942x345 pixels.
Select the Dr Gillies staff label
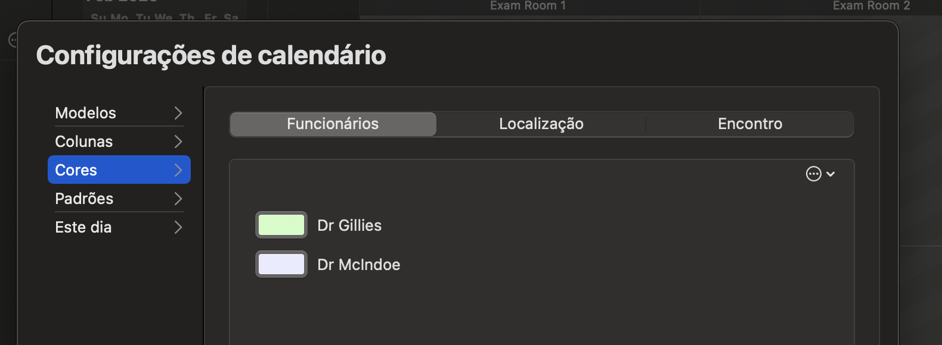tap(349, 225)
